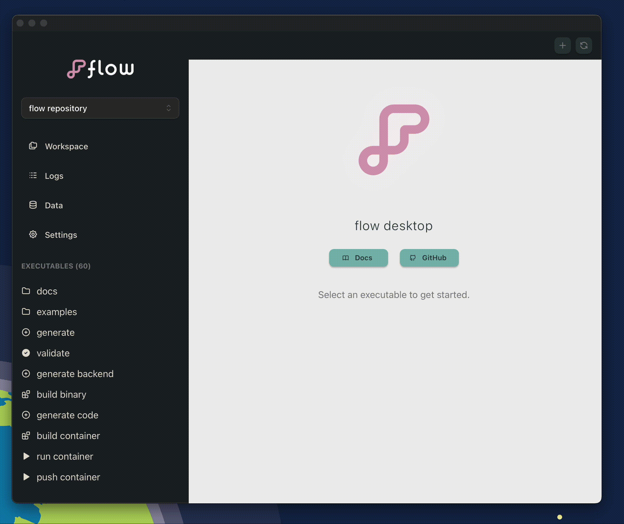Click the generate backend plus-circle icon
This screenshot has width=624, height=524.
(x=26, y=374)
